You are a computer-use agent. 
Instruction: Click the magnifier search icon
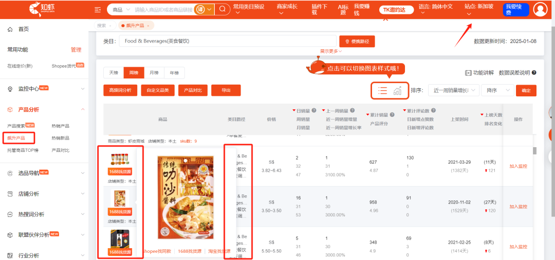coord(223,10)
